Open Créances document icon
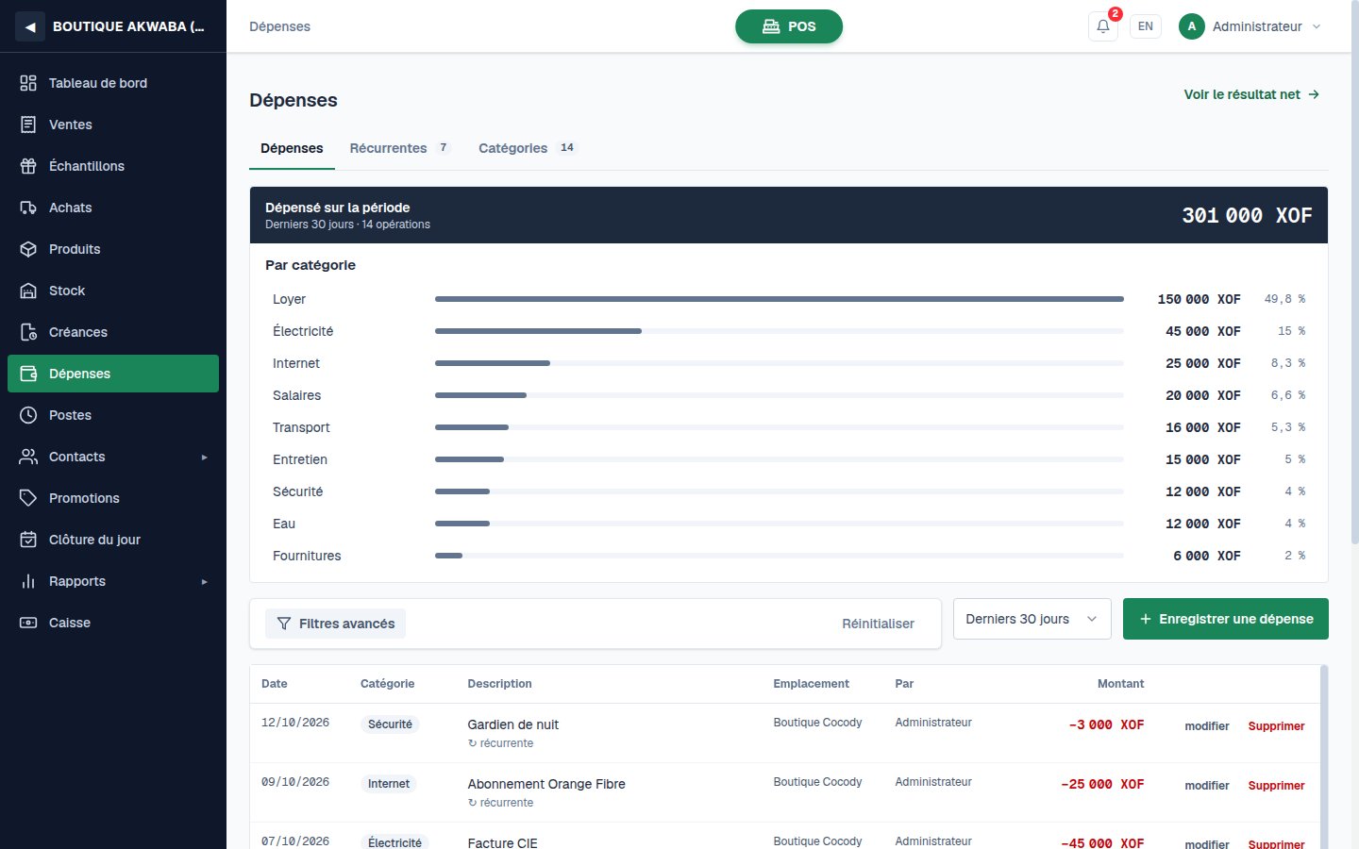 point(28,332)
